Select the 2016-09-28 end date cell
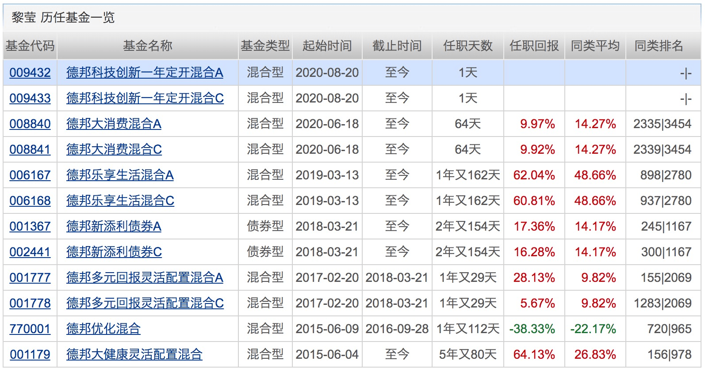Image resolution: width=705 pixels, height=372 pixels. pyautogui.click(x=397, y=329)
